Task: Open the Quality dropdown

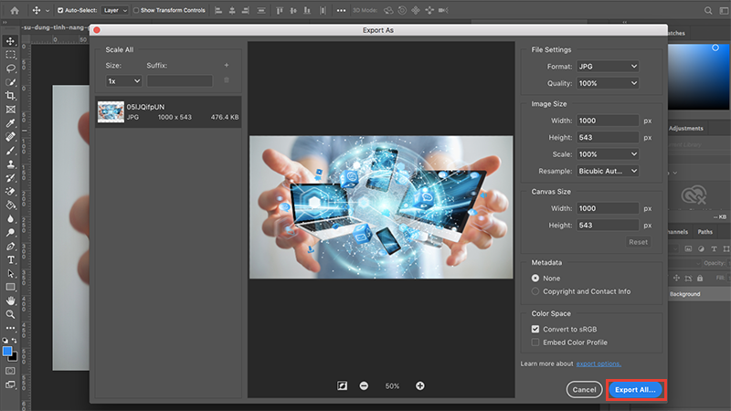Action: point(608,83)
